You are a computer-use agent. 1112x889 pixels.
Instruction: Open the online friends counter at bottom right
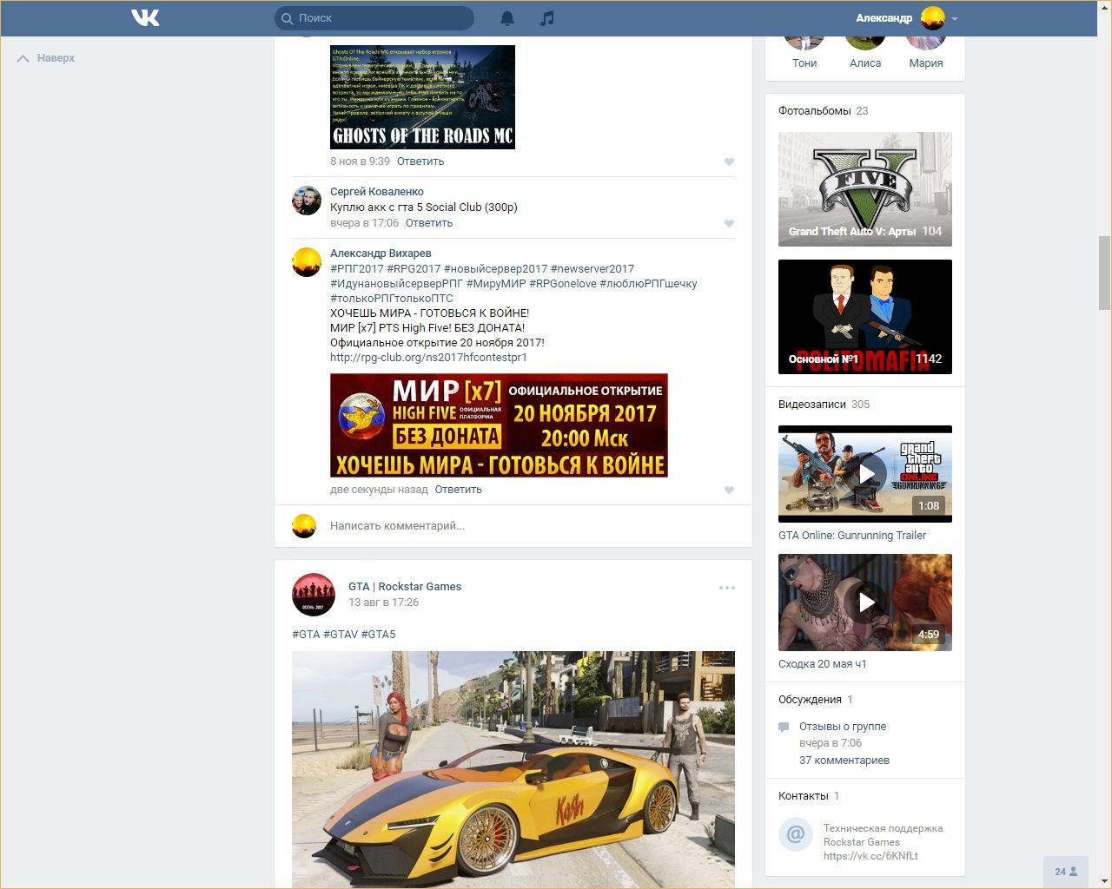click(1066, 871)
